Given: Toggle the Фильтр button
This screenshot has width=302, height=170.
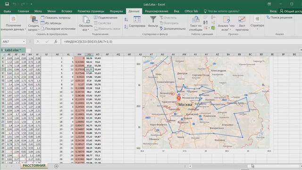Looking at the screenshot, I should click(153, 22).
